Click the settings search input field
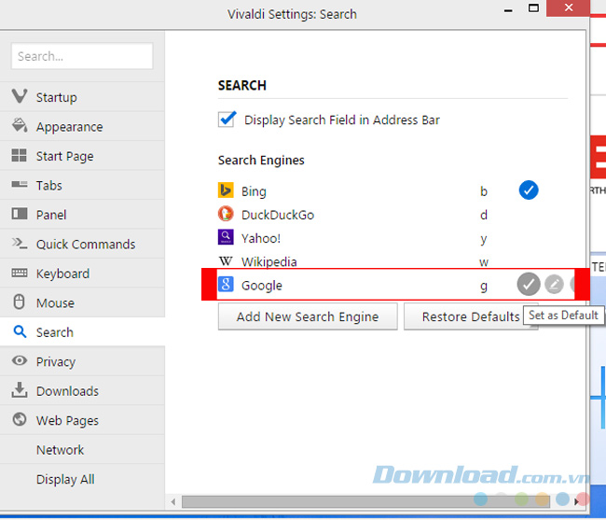Image resolution: width=606 pixels, height=520 pixels. [82, 56]
